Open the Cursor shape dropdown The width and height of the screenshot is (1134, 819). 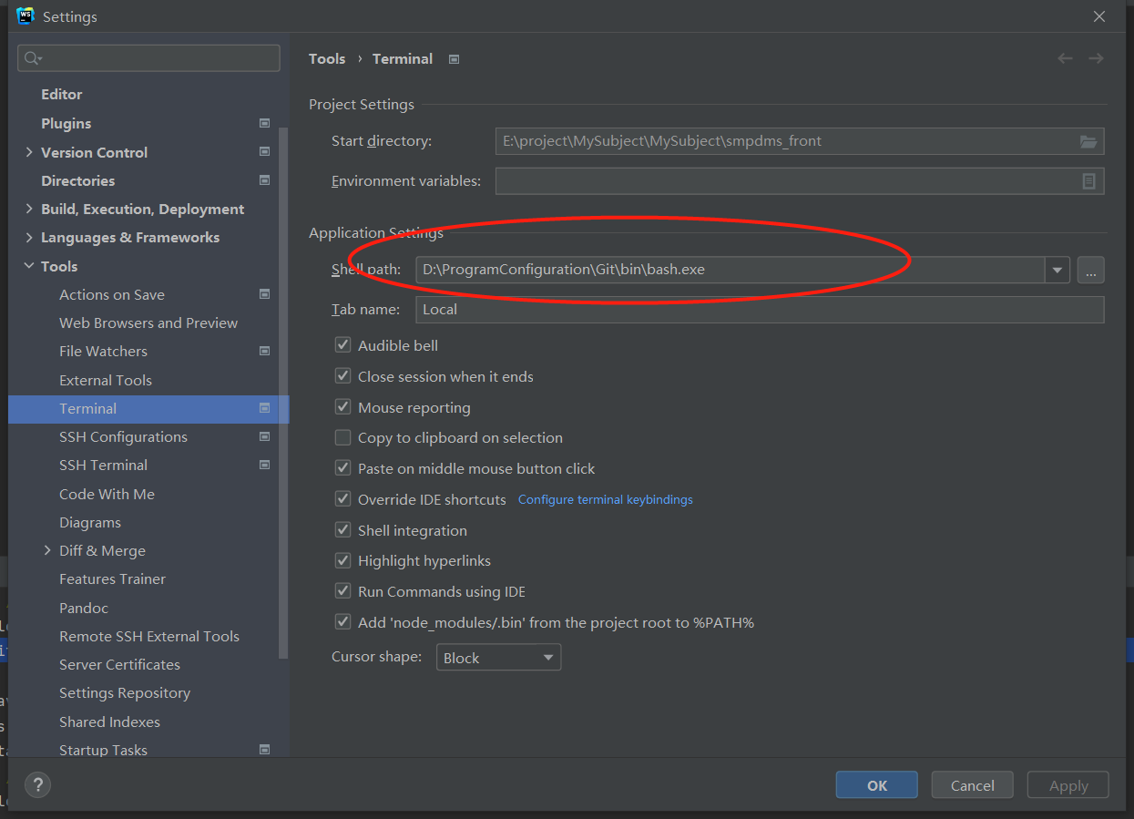click(x=547, y=657)
